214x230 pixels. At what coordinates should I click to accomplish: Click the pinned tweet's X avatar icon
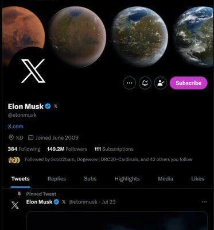(15, 205)
